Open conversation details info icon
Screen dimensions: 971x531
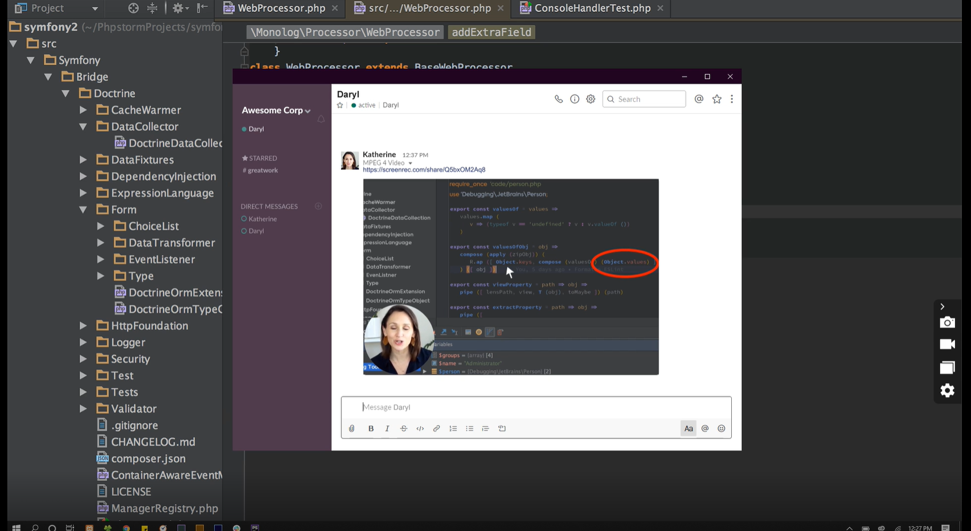click(x=575, y=99)
